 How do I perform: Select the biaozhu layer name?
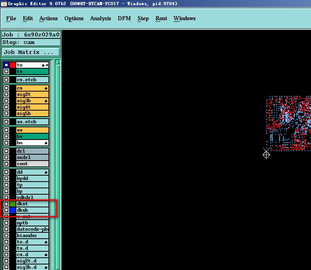tap(33, 236)
